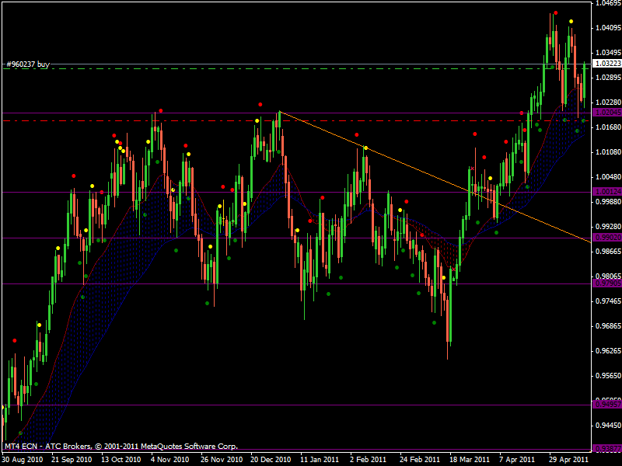Select the 0.99020 purple level tag
This screenshot has width=622, height=466.
607,238
